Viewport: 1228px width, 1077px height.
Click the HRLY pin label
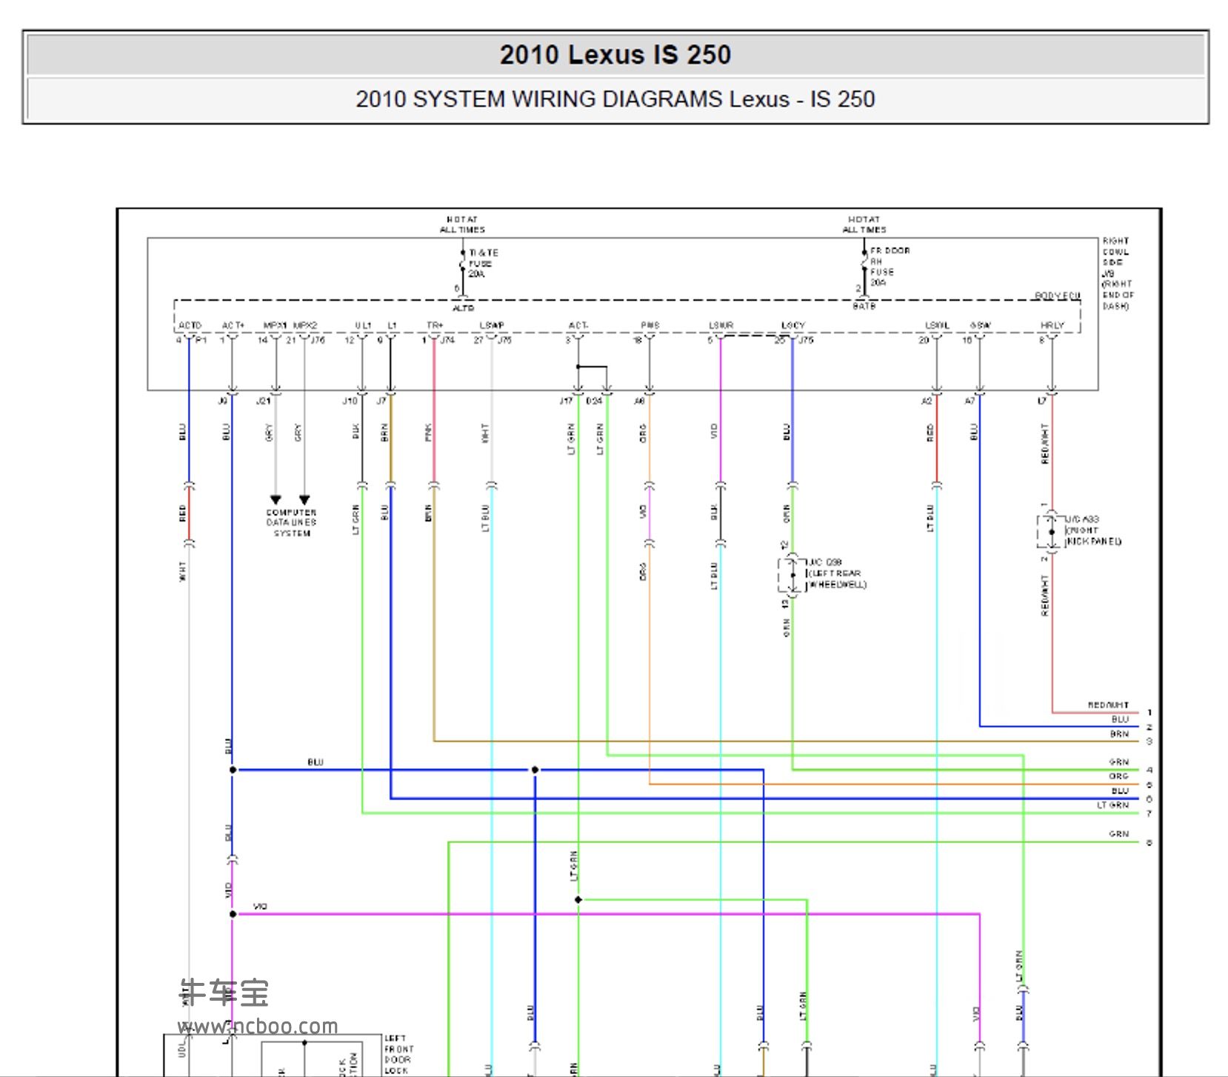[x=1052, y=325]
